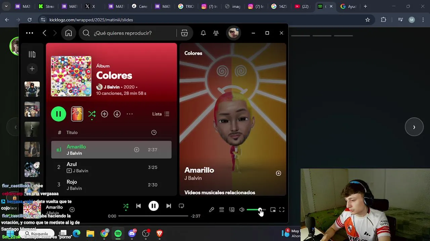Viewport: 430px width, 241px height.
Task: Switch to the TRIO Google tab
Action: tap(186, 6)
